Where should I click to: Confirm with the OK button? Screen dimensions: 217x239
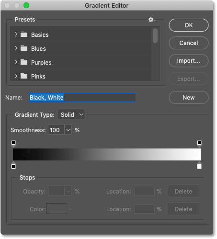click(189, 25)
